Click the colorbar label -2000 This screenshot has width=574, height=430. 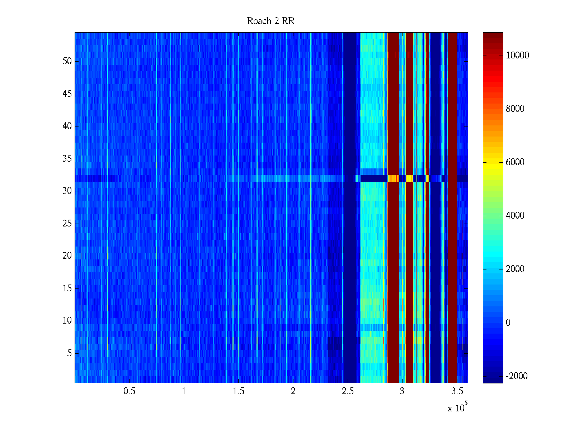coord(516,376)
